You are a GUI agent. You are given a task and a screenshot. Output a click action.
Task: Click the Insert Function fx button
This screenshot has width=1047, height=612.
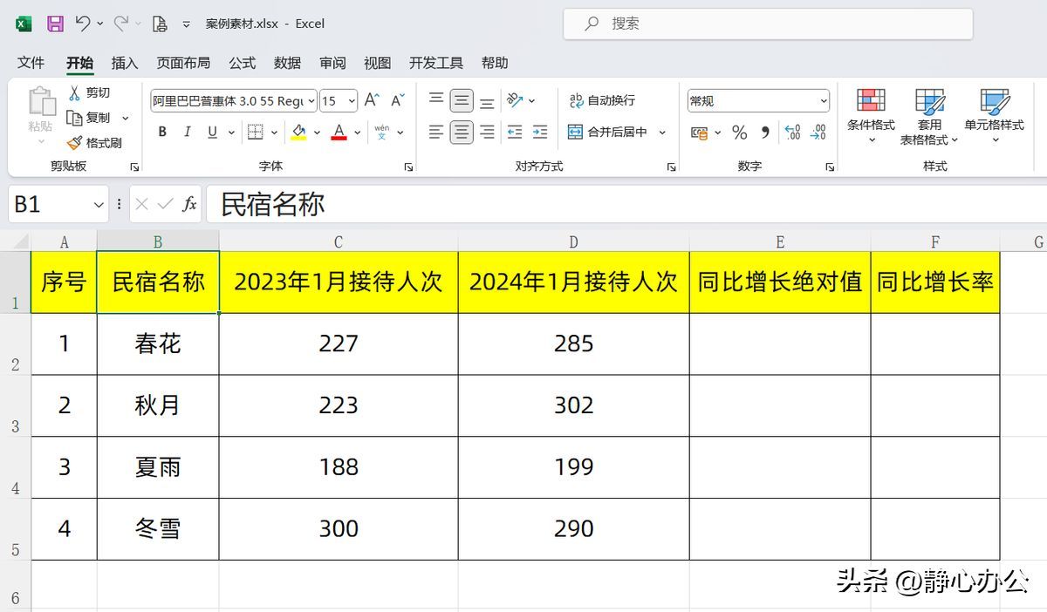point(188,205)
